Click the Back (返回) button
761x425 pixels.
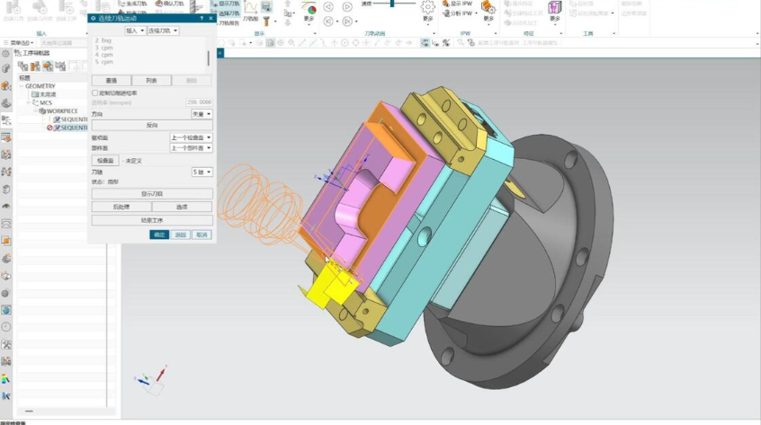(x=181, y=235)
